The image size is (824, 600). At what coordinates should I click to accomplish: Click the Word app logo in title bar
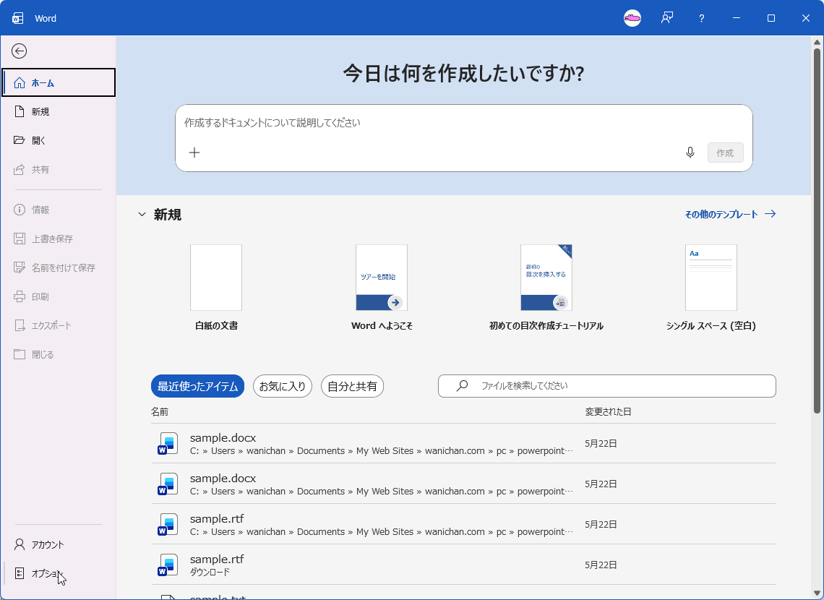18,18
